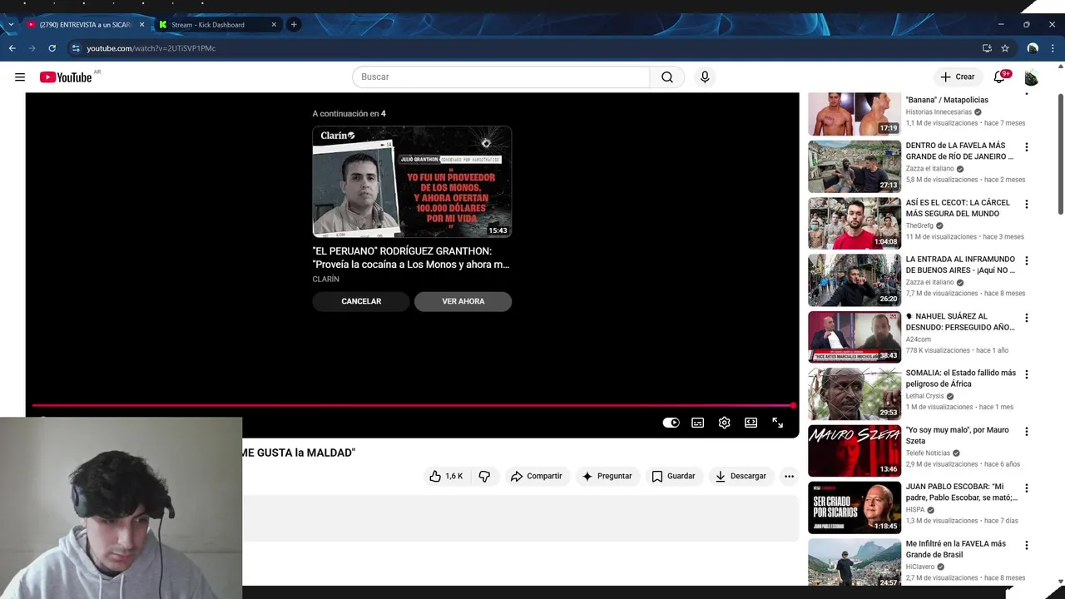Cancel the upcoming autoplay video
Image resolution: width=1065 pixels, height=599 pixels.
pos(361,301)
